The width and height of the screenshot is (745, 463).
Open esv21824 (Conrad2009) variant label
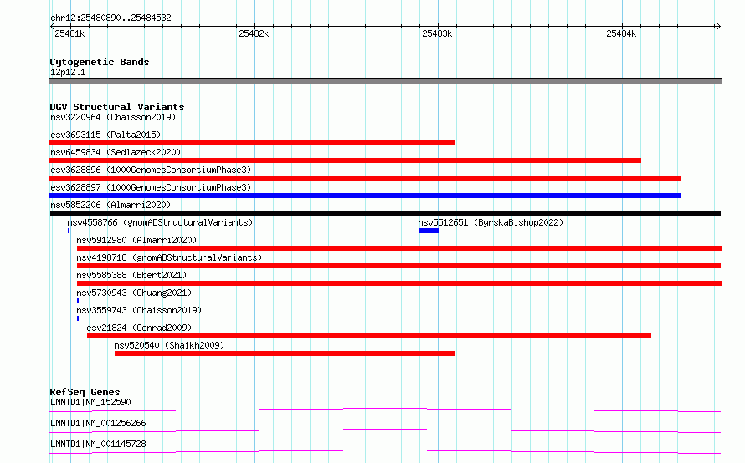click(139, 328)
